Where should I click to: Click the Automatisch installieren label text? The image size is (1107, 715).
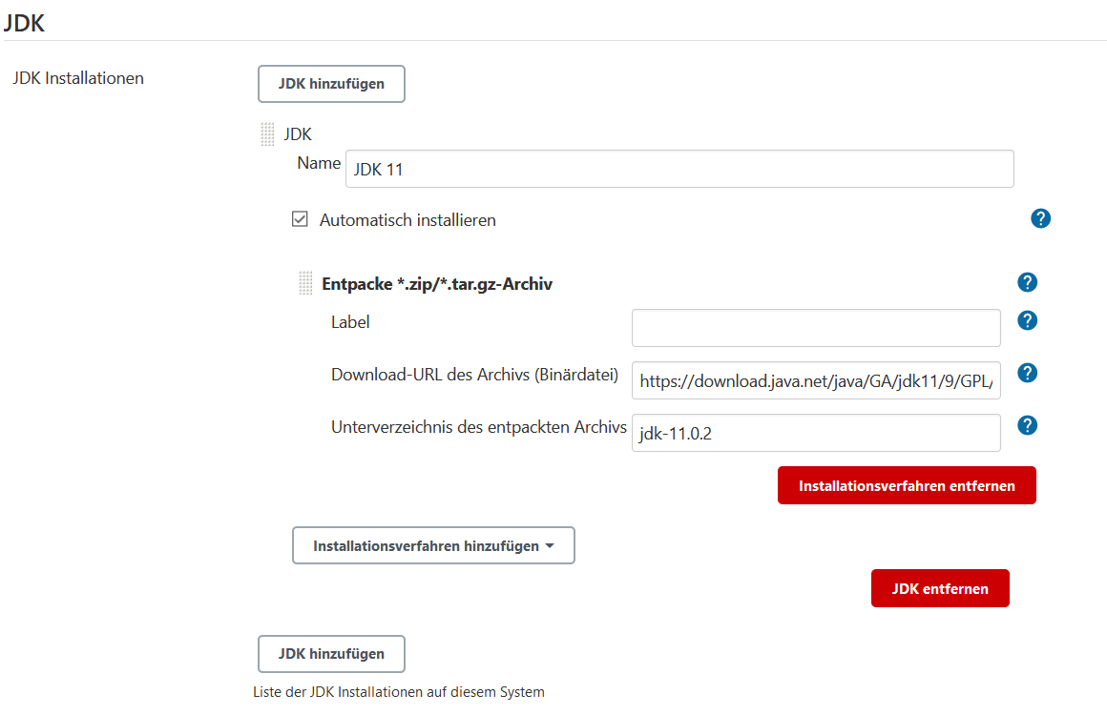407,220
